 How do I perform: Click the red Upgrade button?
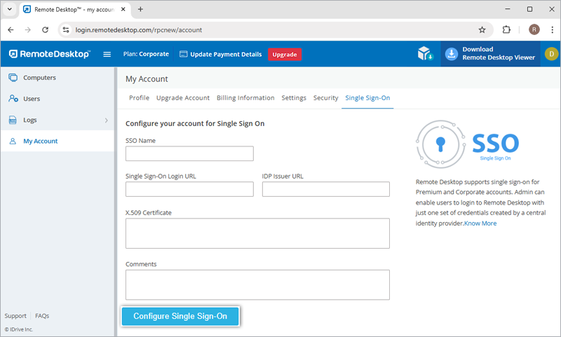[284, 54]
